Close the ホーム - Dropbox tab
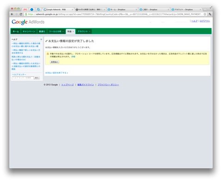The image size is (222, 181). pos(136,10)
